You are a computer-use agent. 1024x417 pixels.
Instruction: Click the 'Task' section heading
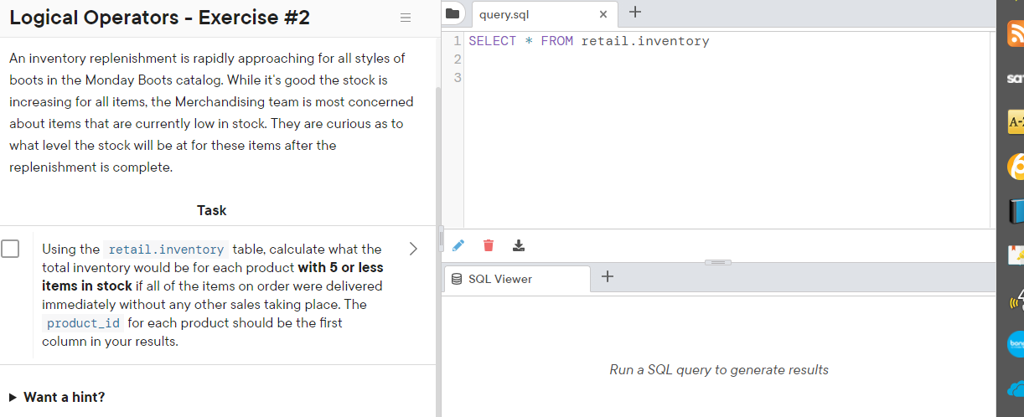(212, 210)
